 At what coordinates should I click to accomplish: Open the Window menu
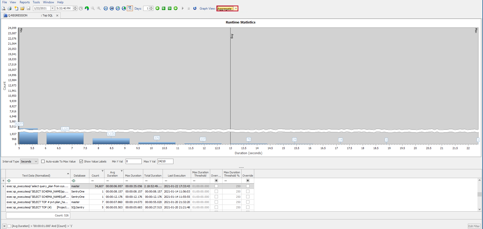(x=48, y=2)
